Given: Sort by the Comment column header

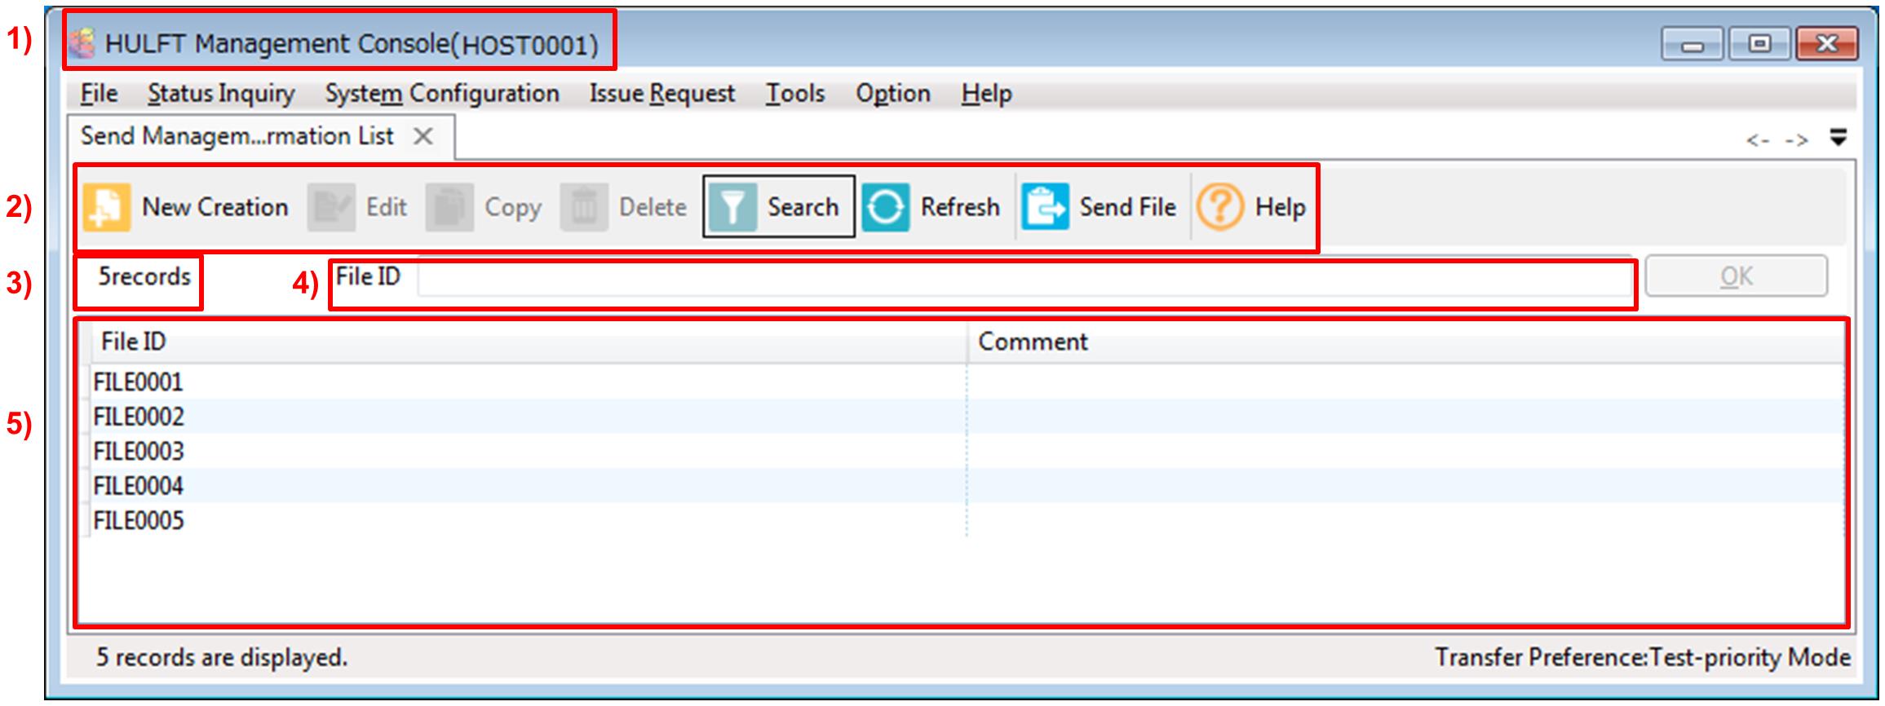Looking at the screenshot, I should (1032, 342).
